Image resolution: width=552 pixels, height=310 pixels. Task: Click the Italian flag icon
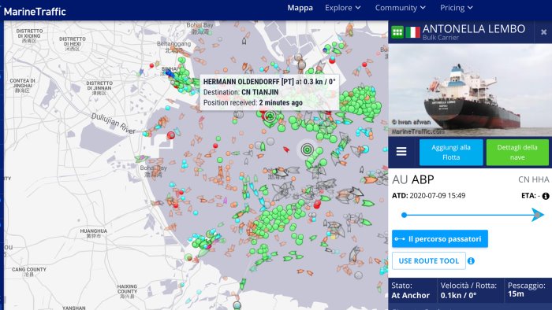[x=412, y=32]
